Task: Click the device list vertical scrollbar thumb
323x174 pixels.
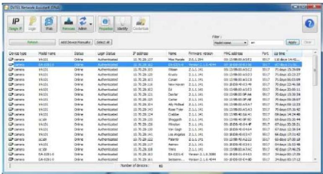Action: coord(315,70)
